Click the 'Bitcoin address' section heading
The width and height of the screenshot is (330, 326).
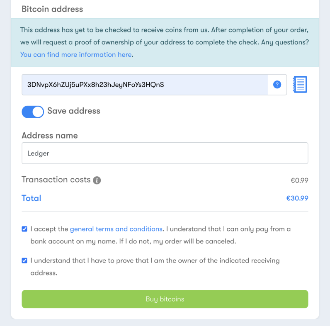tap(52, 9)
